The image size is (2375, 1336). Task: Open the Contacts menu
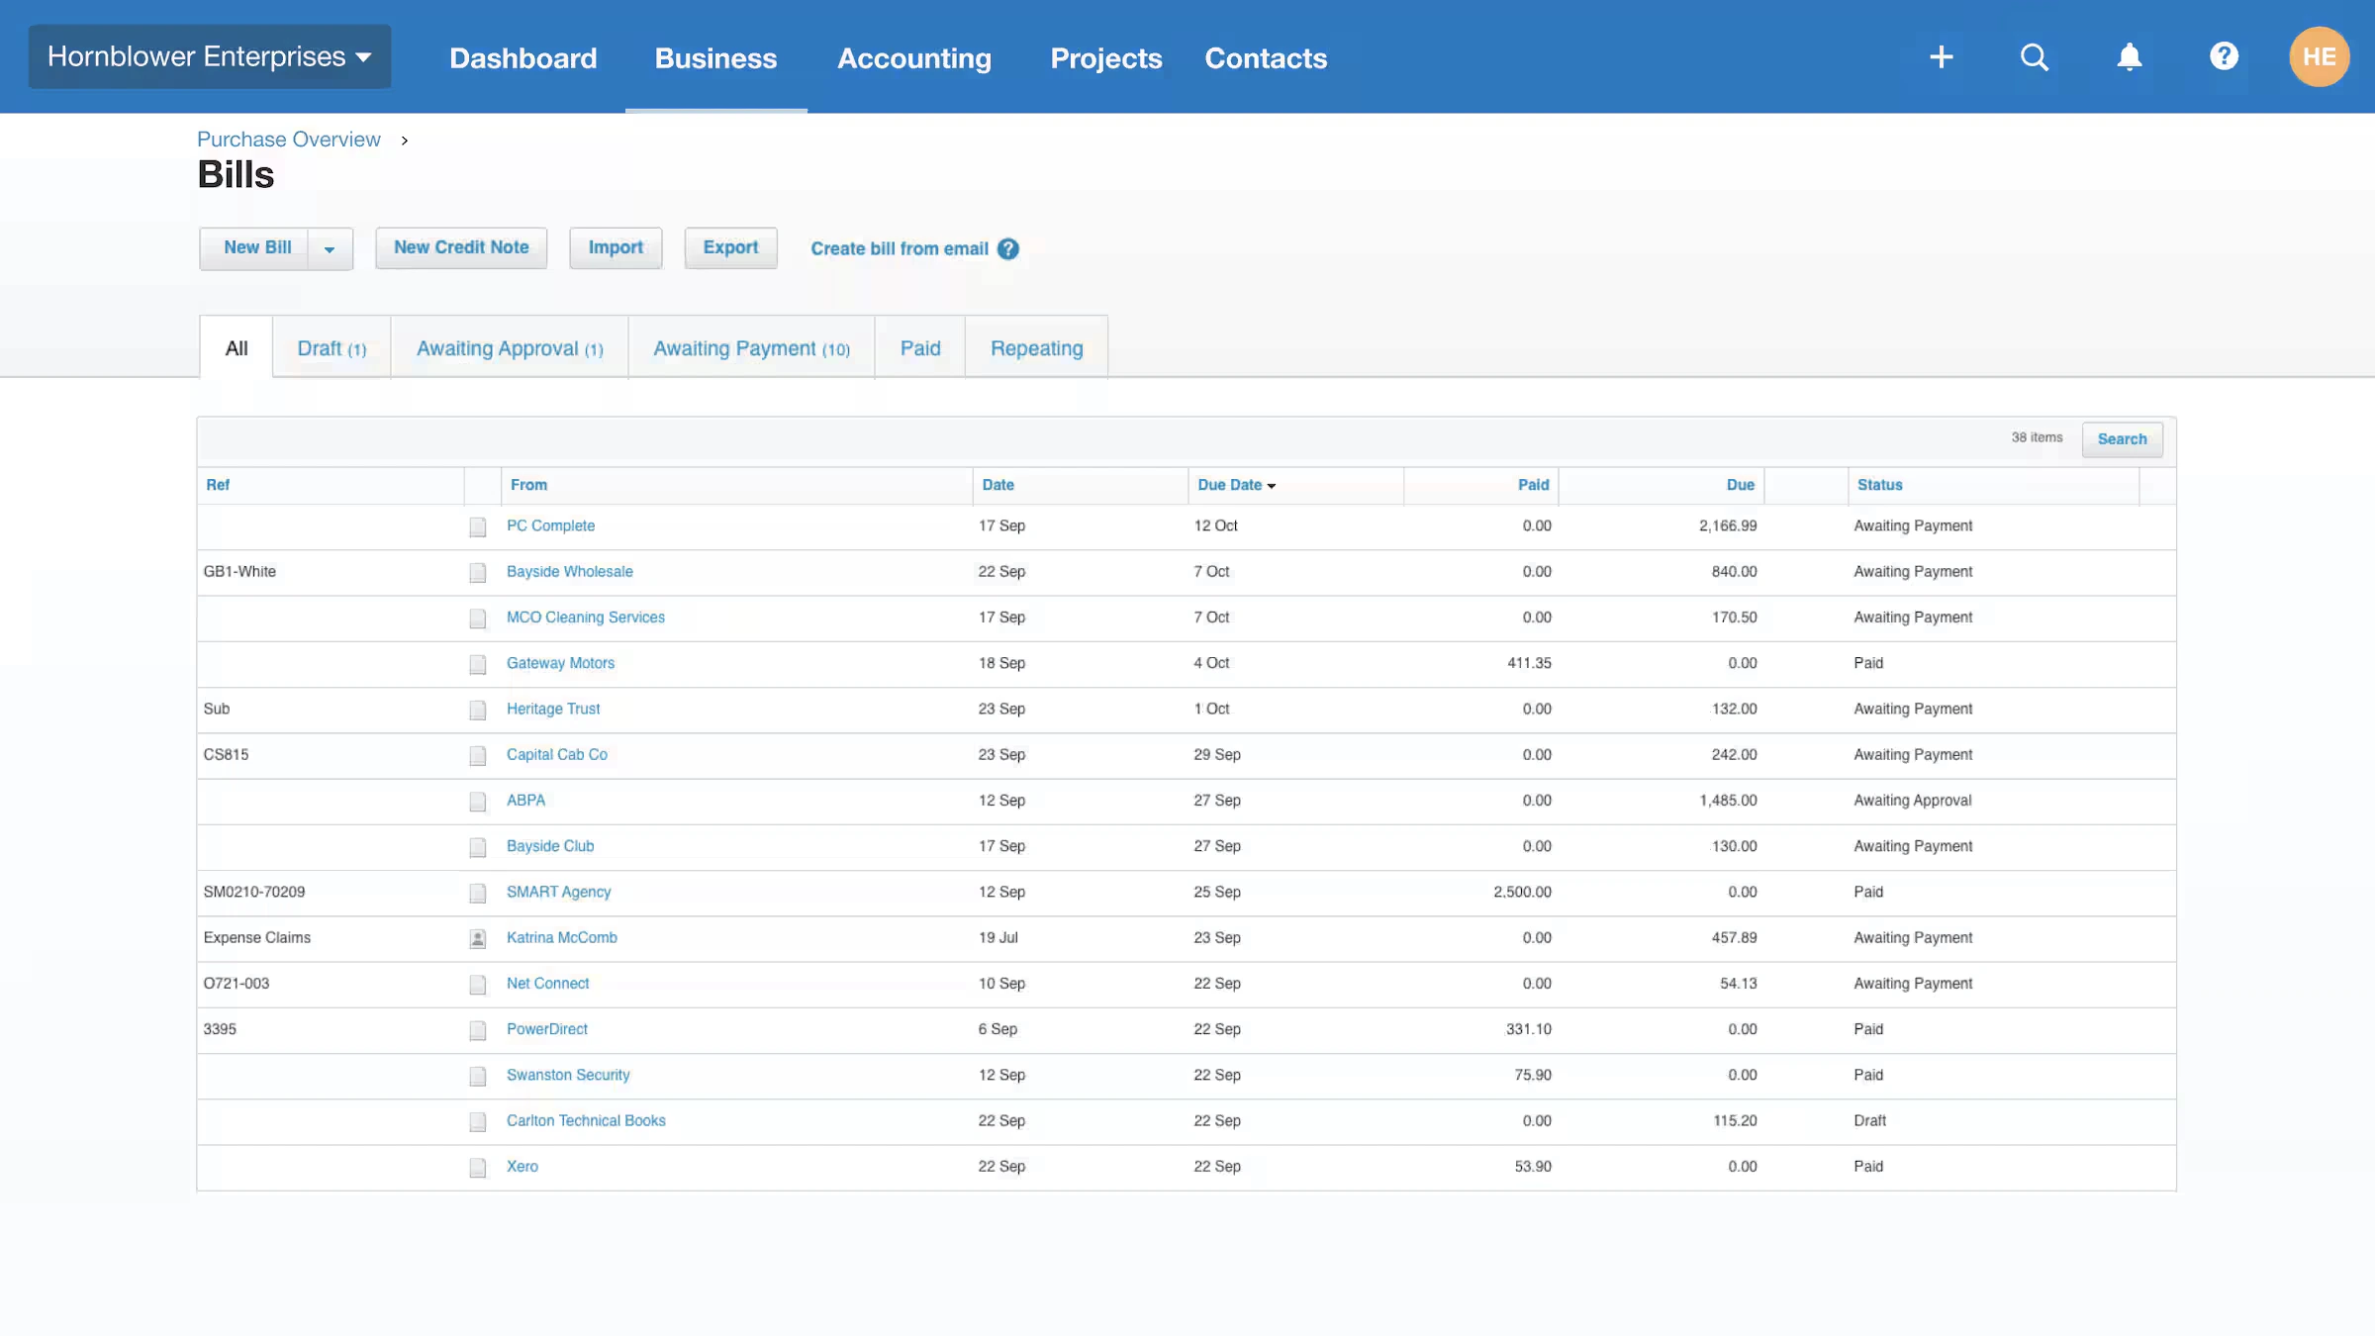tap(1266, 58)
